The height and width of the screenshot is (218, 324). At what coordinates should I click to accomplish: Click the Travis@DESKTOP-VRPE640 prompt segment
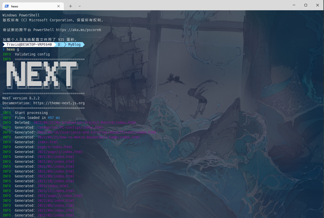29,44
